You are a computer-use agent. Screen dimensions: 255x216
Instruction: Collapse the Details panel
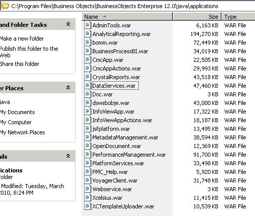[x=68, y=156]
